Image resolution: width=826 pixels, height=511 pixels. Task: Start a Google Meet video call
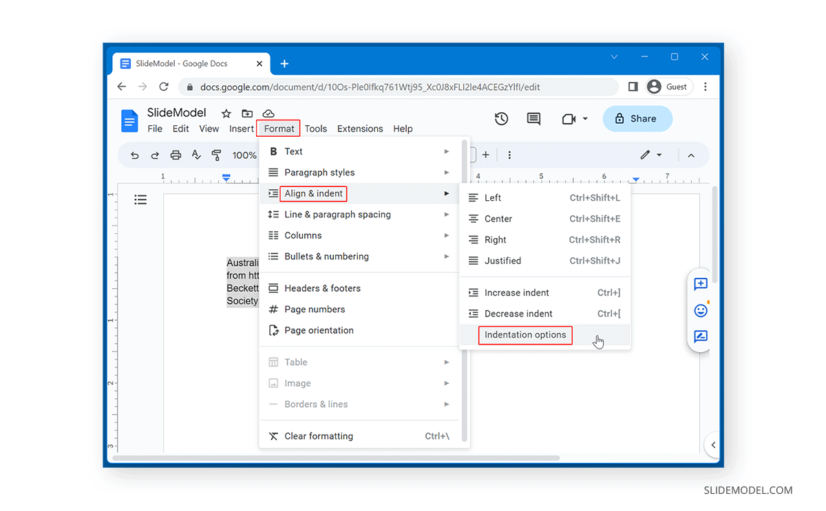(x=569, y=118)
